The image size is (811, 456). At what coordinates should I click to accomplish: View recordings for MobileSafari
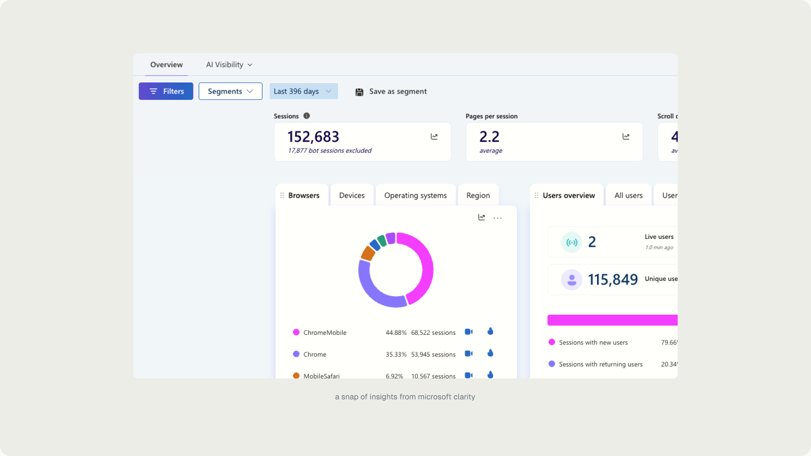469,375
